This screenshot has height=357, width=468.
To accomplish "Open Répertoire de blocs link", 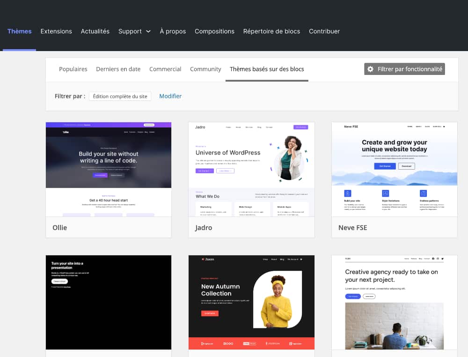I will pyautogui.click(x=271, y=31).
